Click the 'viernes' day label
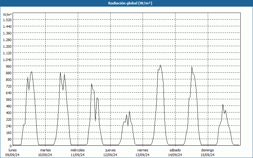 [x=143, y=150]
